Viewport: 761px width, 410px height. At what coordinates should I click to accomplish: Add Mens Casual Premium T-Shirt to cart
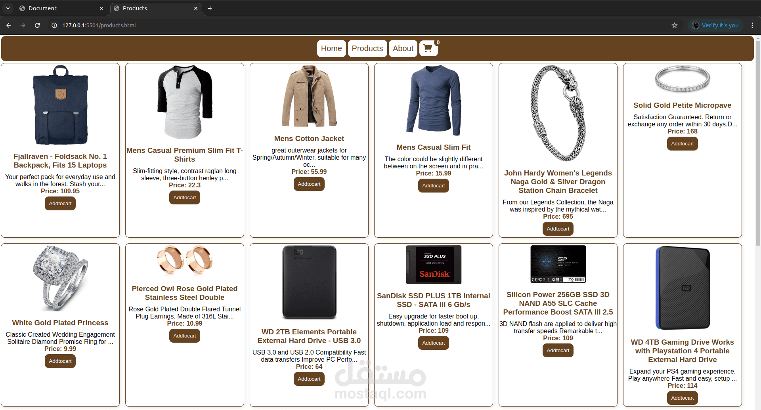click(x=185, y=198)
